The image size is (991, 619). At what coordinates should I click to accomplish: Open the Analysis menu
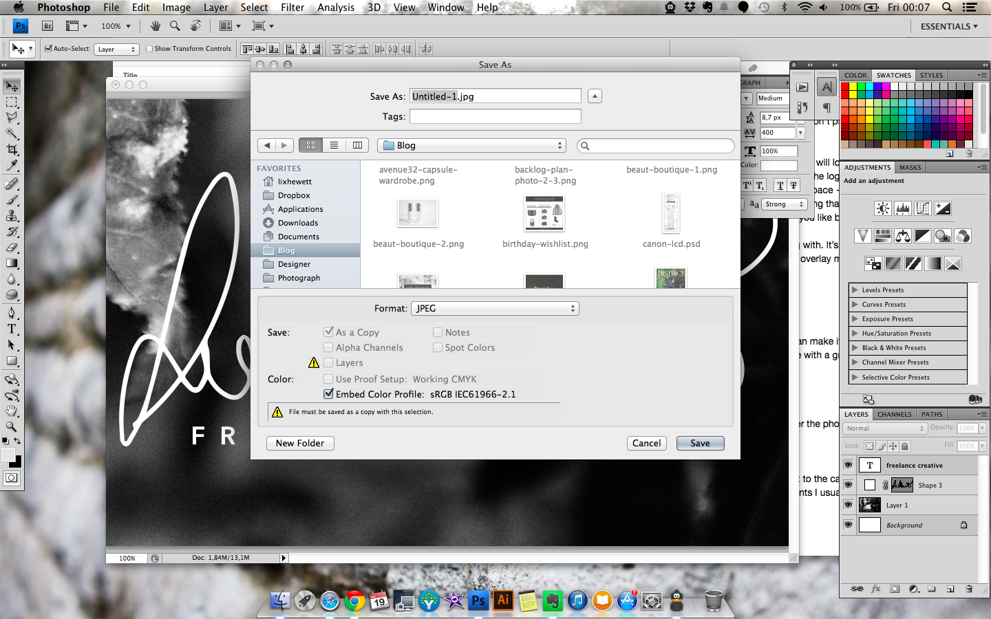[336, 8]
